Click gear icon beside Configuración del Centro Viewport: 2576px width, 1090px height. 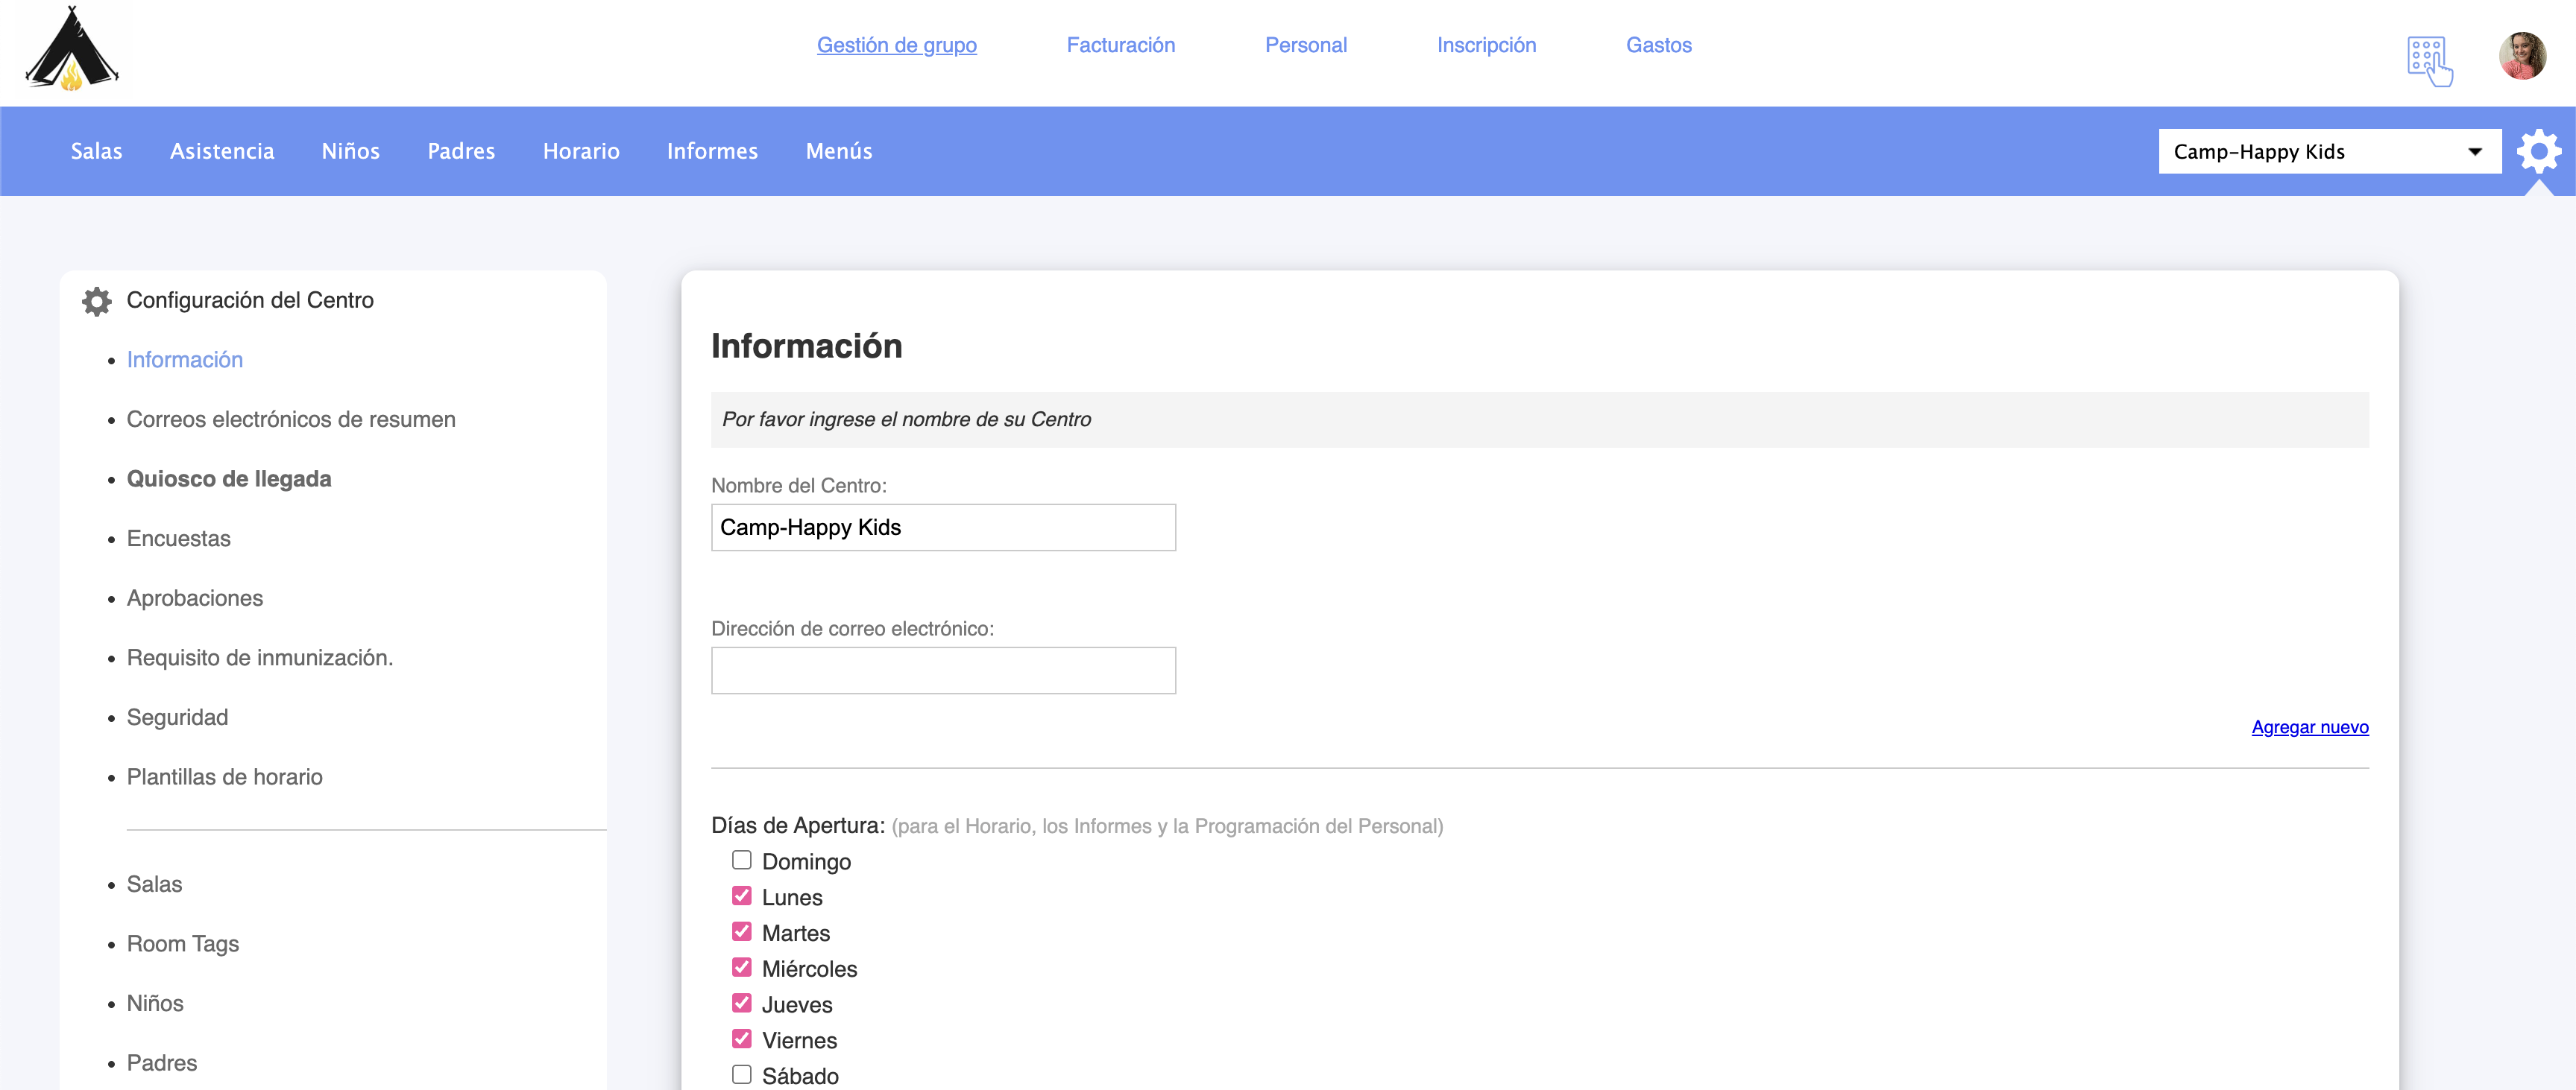[97, 301]
